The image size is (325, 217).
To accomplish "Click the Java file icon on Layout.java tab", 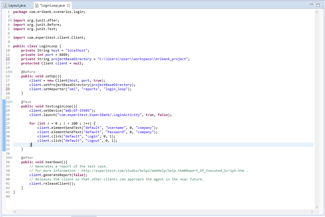I will click(x=5, y=5).
